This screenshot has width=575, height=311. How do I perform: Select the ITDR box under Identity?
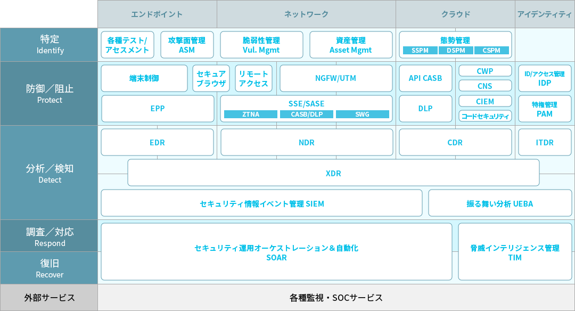tap(545, 142)
